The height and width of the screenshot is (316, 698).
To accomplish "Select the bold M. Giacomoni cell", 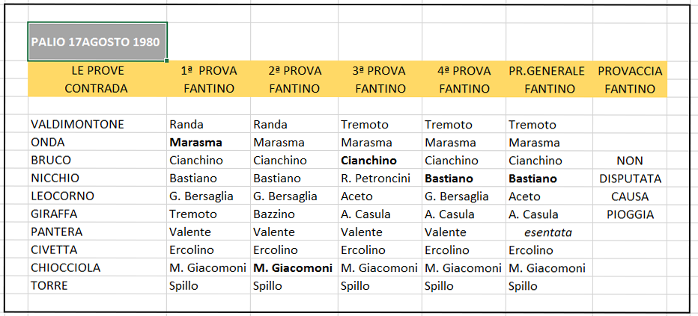I will (x=294, y=268).
